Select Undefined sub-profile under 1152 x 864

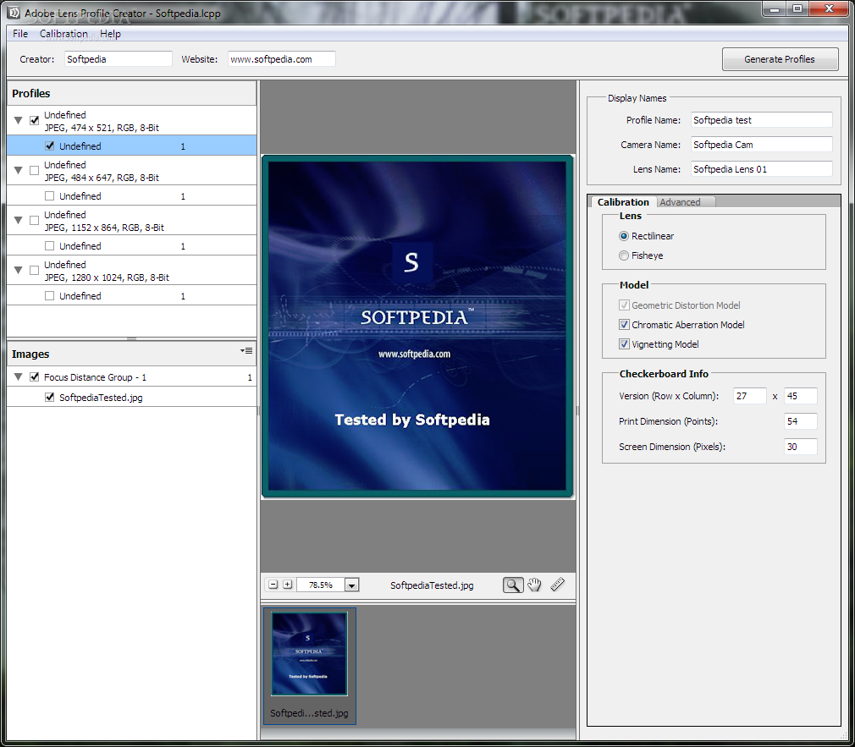tap(131, 246)
